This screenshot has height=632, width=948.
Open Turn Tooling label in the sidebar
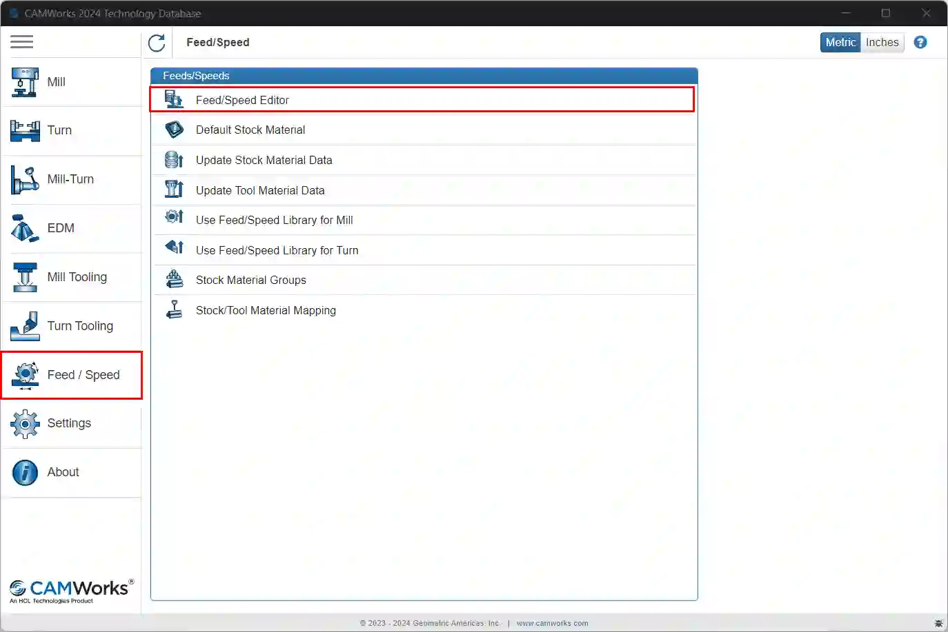click(80, 326)
